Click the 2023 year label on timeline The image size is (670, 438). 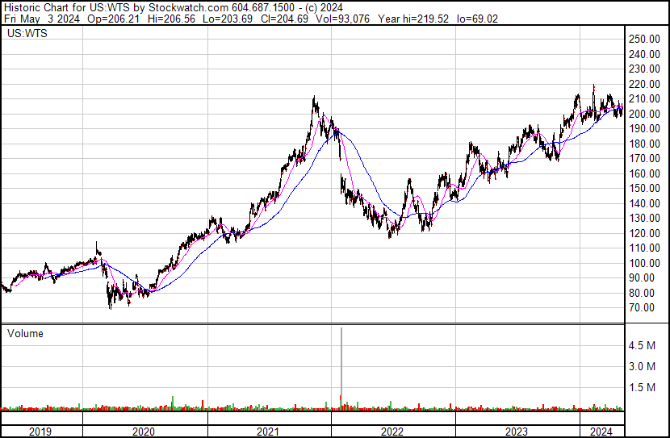[x=516, y=432]
